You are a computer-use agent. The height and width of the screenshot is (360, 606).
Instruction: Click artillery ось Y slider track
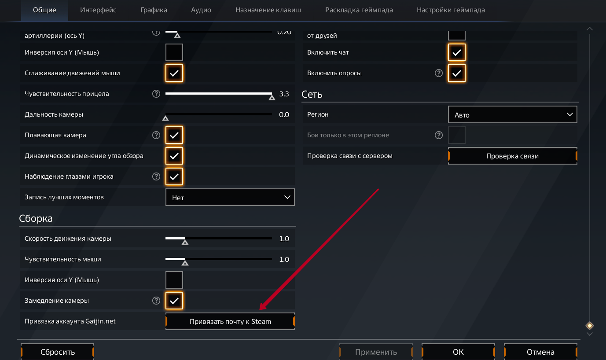pos(219,32)
